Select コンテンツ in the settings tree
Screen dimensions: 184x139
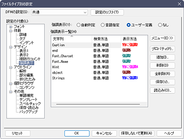click(27, 87)
